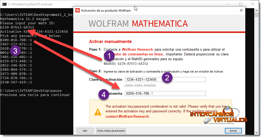Click 'Mathematica 11.2 keygen' line in cmd
Image resolution: width=263 pixels, height=139 pixels.
pyautogui.click(x=25, y=19)
